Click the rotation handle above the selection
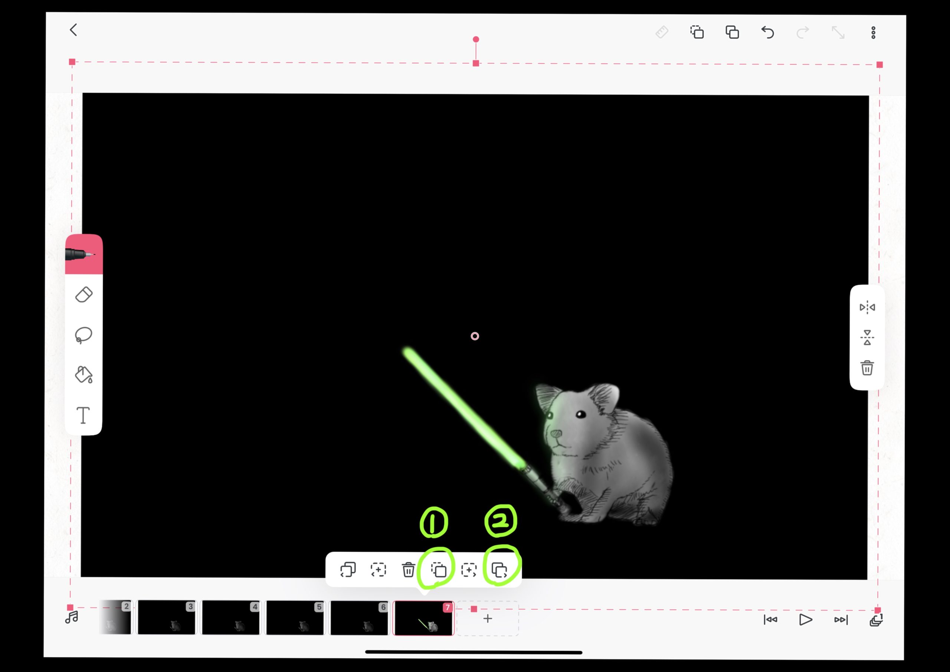Image resolution: width=950 pixels, height=672 pixels. tap(476, 39)
